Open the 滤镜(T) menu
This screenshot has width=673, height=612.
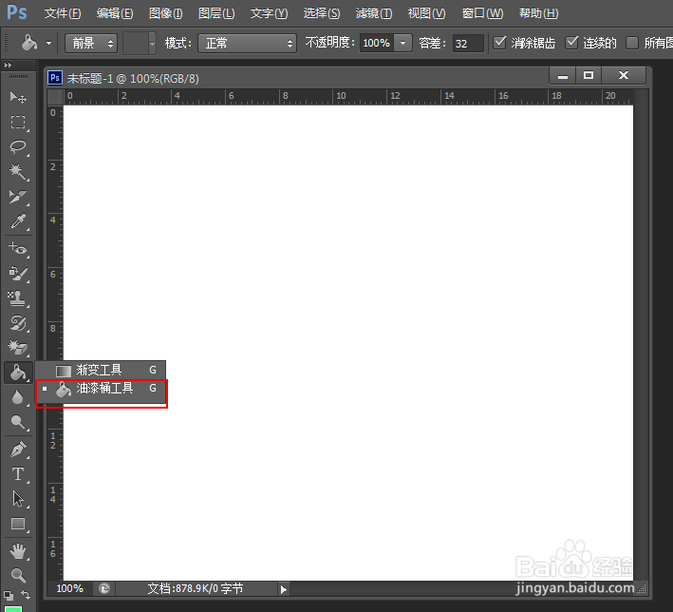pyautogui.click(x=374, y=13)
